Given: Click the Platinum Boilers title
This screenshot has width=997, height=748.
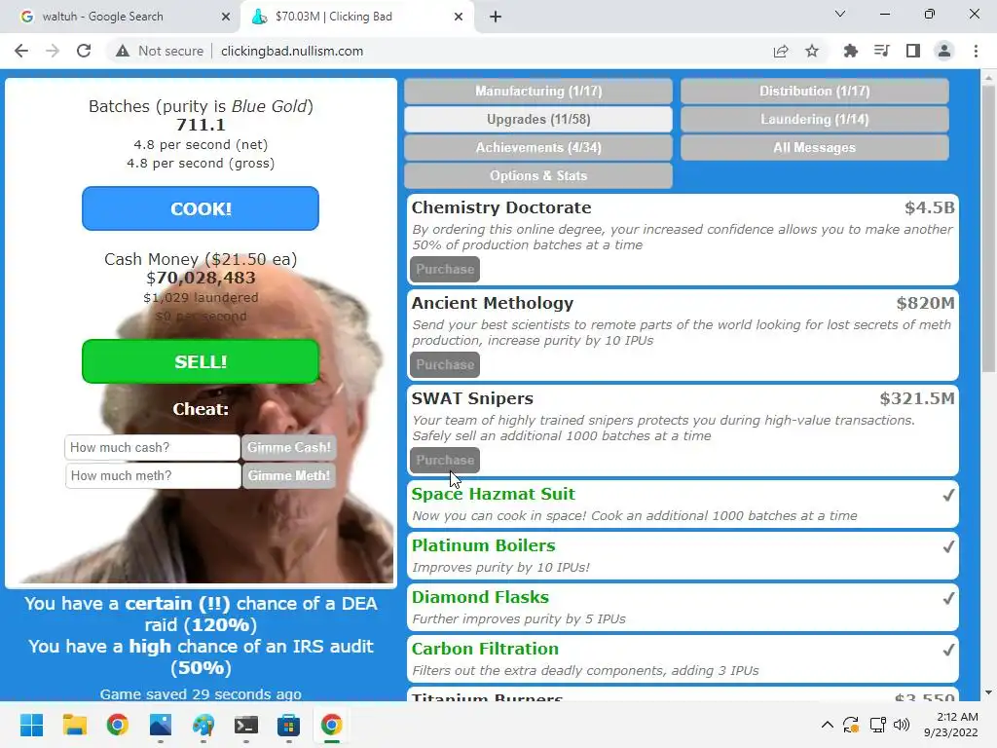Looking at the screenshot, I should (x=483, y=545).
